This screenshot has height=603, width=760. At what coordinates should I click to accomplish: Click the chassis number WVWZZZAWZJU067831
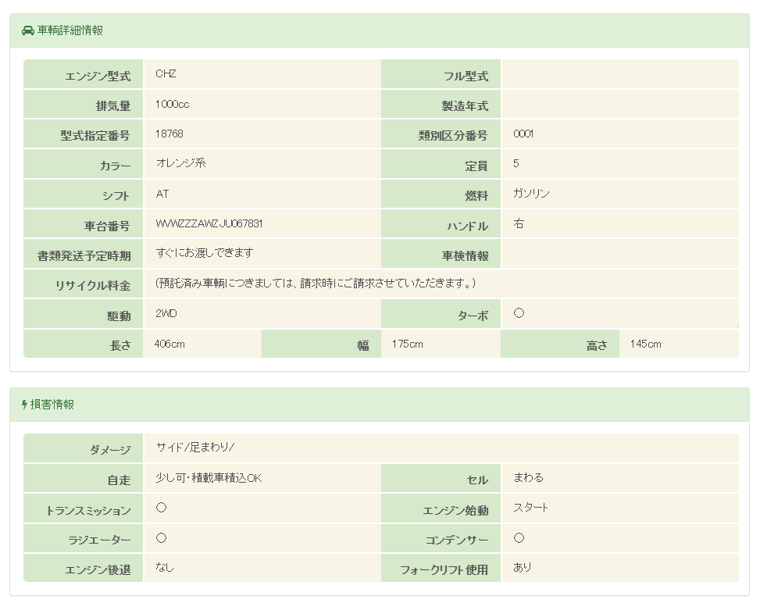209,223
